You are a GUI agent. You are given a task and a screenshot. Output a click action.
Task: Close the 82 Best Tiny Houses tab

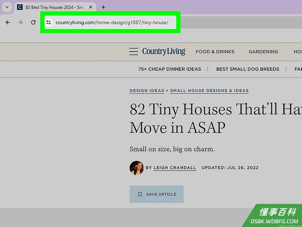tap(90, 7)
